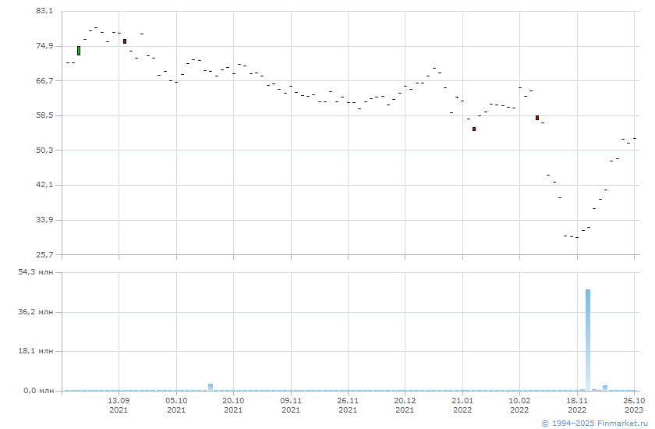The height and width of the screenshot is (429, 655).
Task: Click the 54,3 млн volume label
Action: pyautogui.click(x=36, y=272)
